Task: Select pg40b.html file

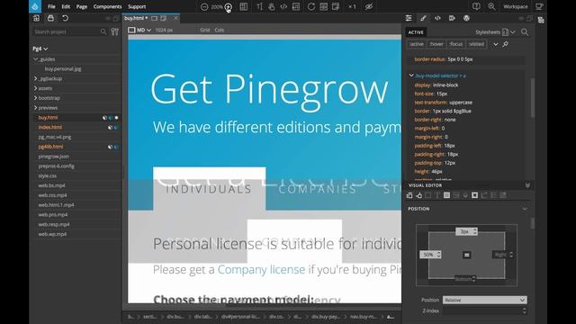Action: coord(50,147)
